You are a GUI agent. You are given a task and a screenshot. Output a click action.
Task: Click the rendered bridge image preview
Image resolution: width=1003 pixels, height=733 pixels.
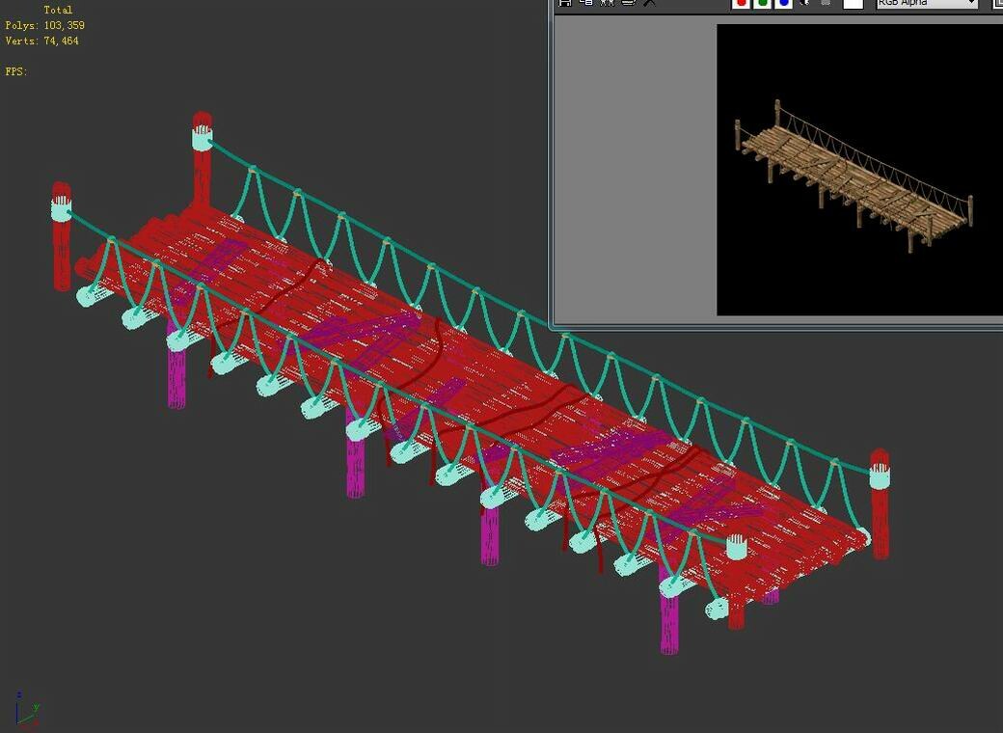coord(859,170)
